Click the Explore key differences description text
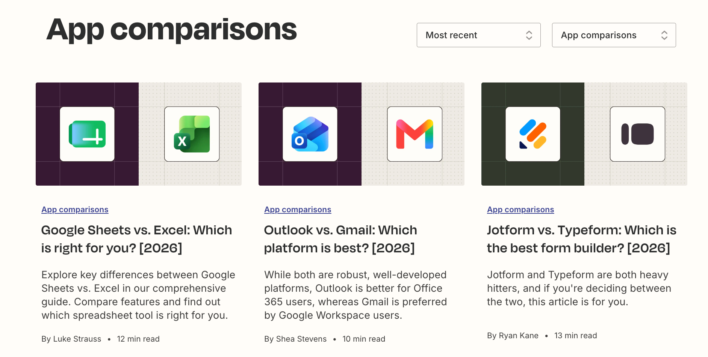The height and width of the screenshot is (357, 708). tap(138, 295)
